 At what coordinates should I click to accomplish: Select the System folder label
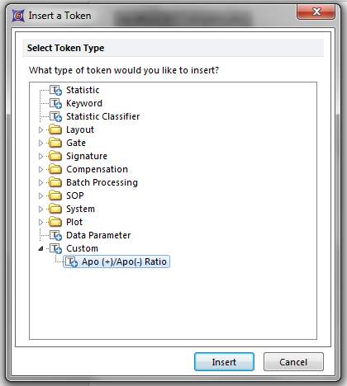pyautogui.click(x=80, y=209)
